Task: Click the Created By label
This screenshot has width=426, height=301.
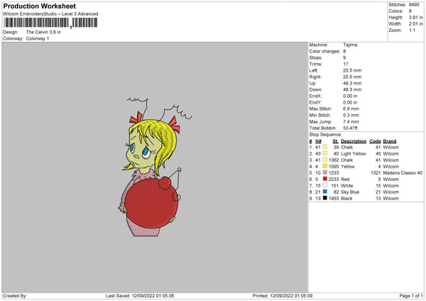Action: tap(15, 296)
